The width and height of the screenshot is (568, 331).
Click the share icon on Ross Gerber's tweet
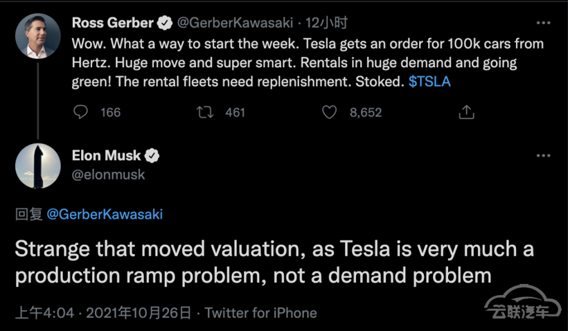466,112
